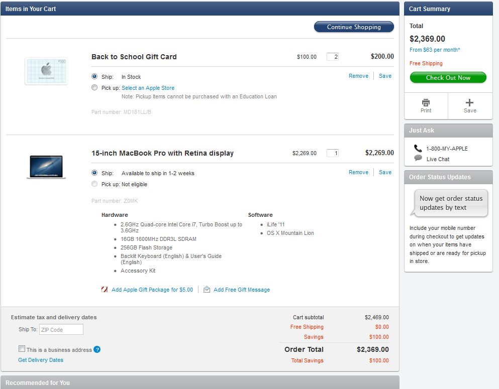Click the iLife '11 software entry
The height and width of the screenshot is (389, 499).
tap(275, 224)
